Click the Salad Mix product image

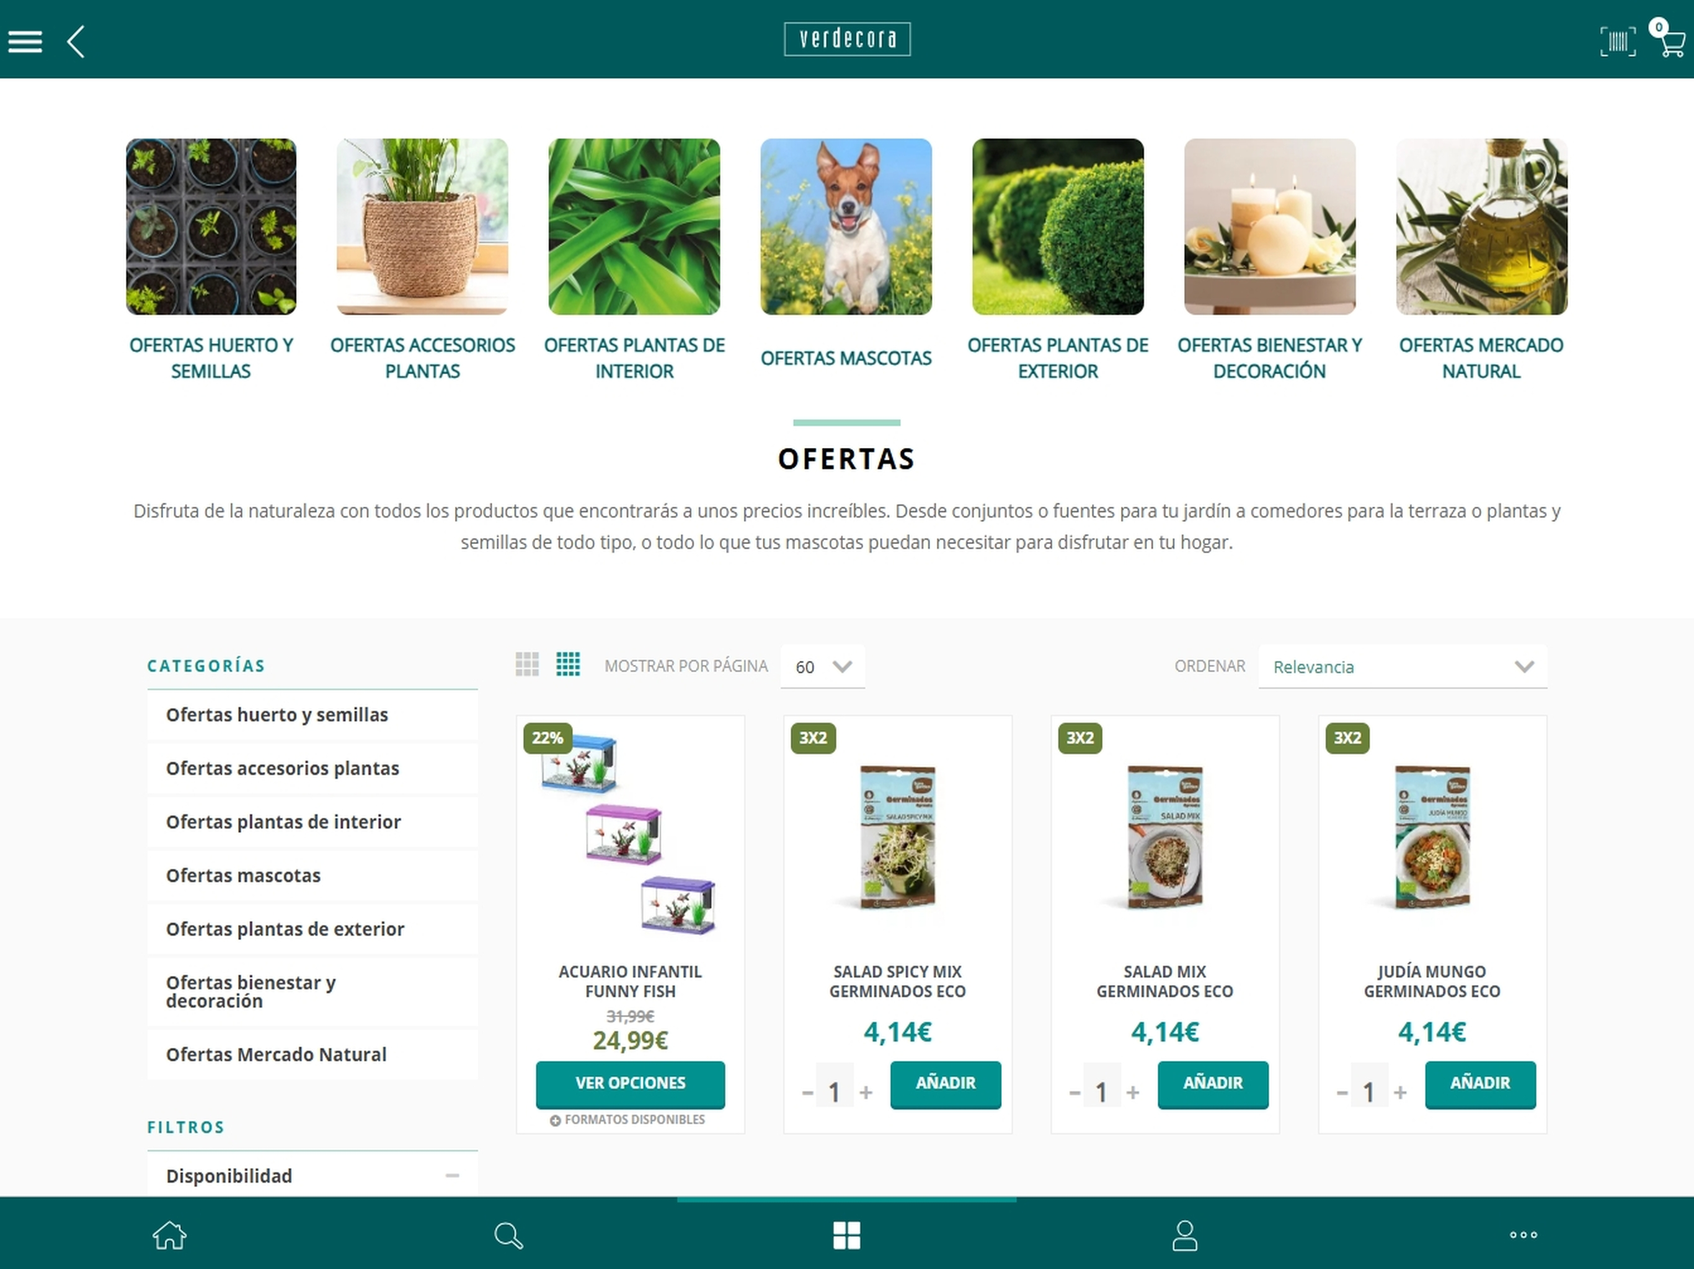coord(1165,836)
